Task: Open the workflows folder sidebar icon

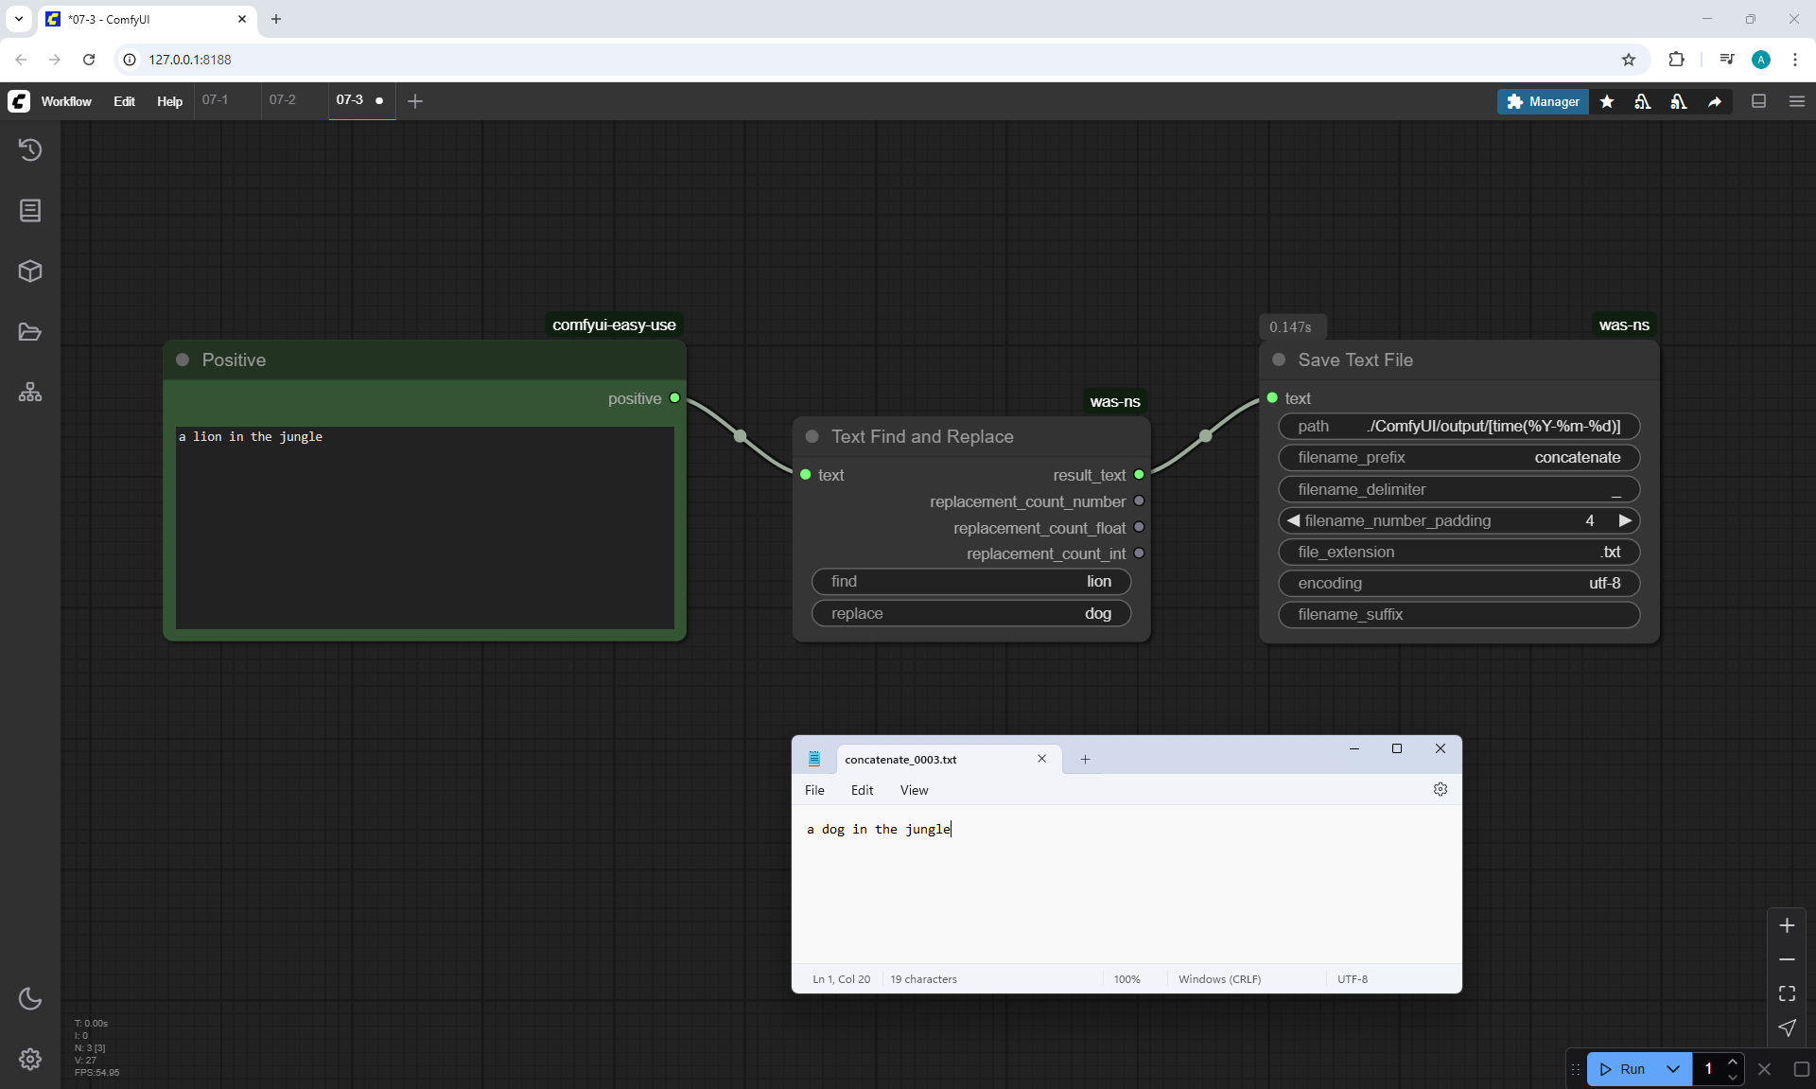Action: click(30, 332)
